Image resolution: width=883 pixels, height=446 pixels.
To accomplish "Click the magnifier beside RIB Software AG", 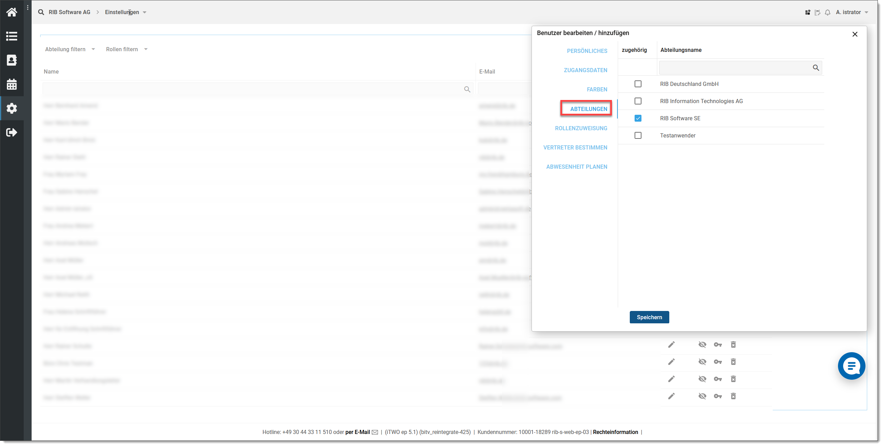I will [41, 12].
